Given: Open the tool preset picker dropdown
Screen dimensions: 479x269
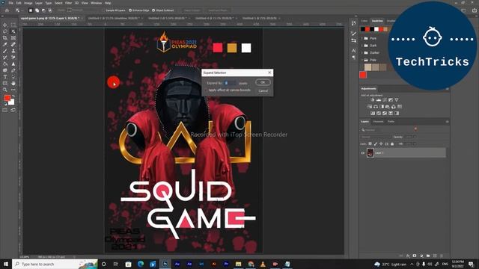Looking at the screenshot, I should (19, 10).
